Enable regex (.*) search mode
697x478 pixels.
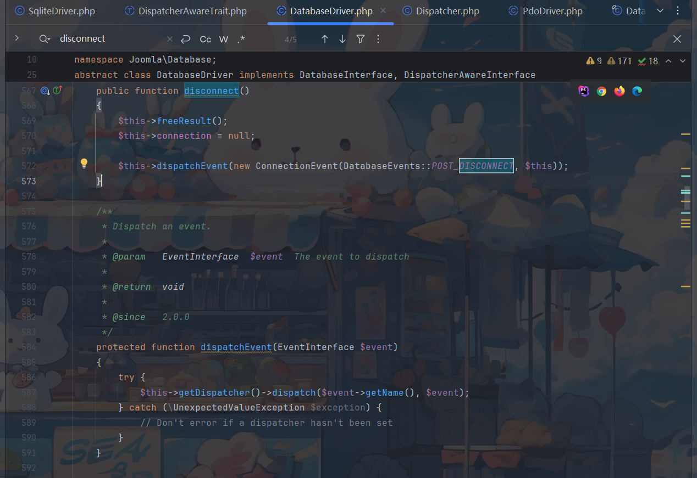point(241,39)
